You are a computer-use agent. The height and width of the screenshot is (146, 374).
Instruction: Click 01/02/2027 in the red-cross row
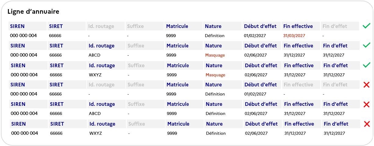pyautogui.click(x=255, y=94)
